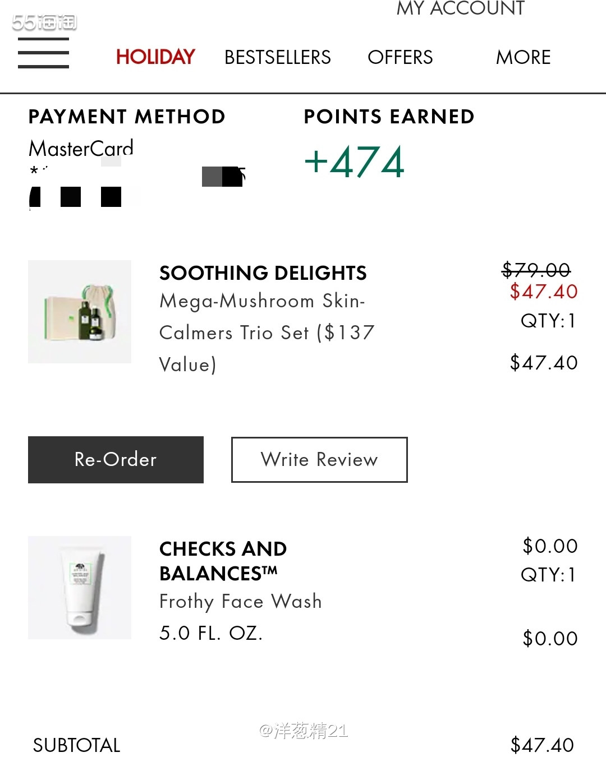Click the $47.40 red sale price
This screenshot has height=757, width=606.
click(544, 292)
